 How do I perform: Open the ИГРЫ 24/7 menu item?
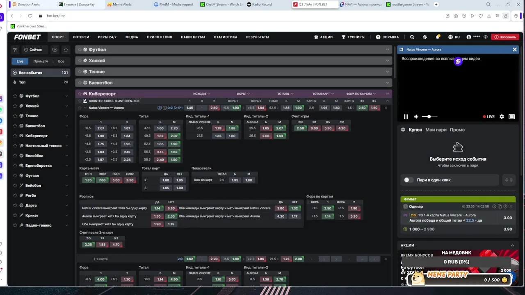[107, 37]
